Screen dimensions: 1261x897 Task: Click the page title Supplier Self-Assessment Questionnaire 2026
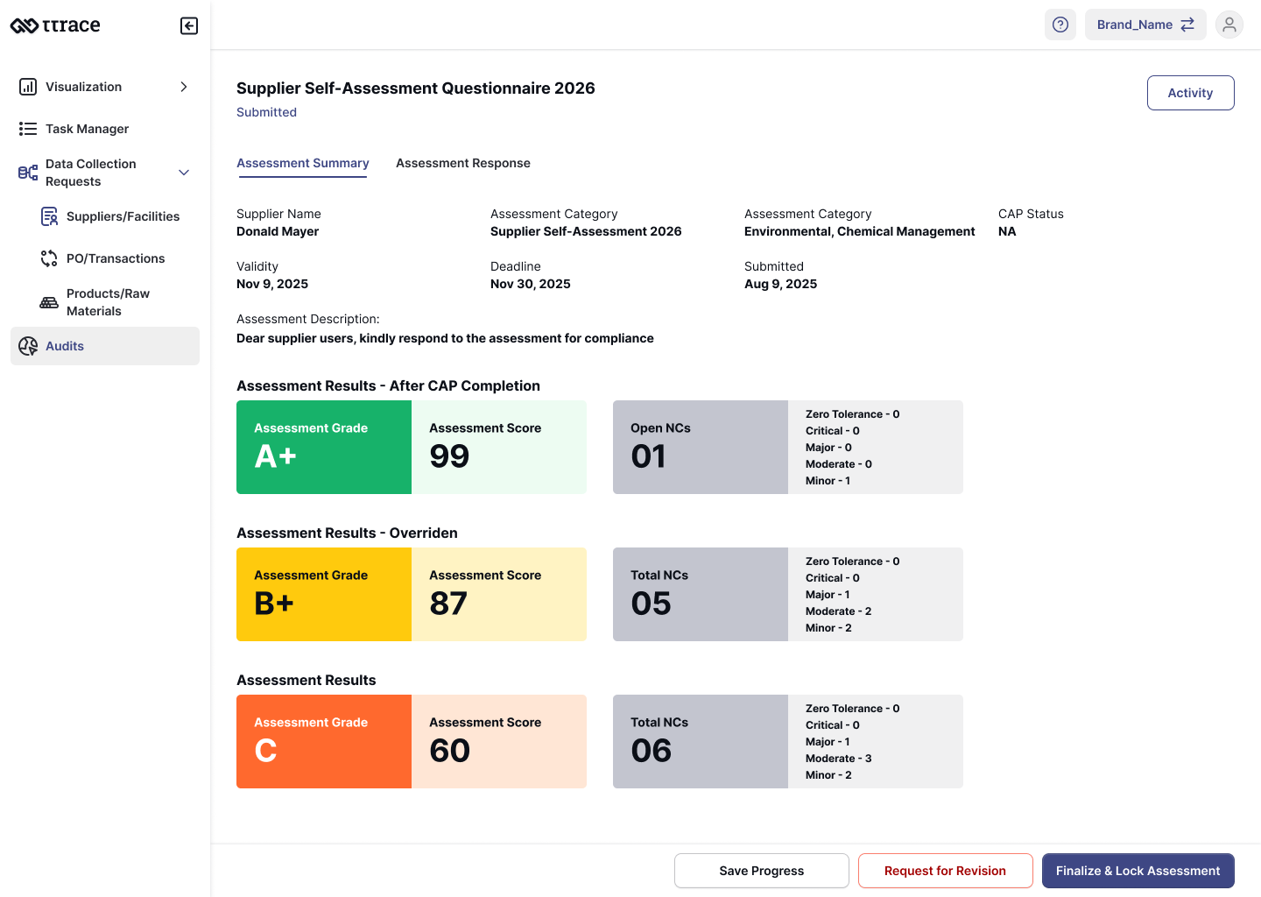pos(416,88)
